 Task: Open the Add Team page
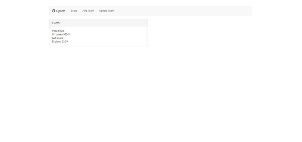(88, 11)
